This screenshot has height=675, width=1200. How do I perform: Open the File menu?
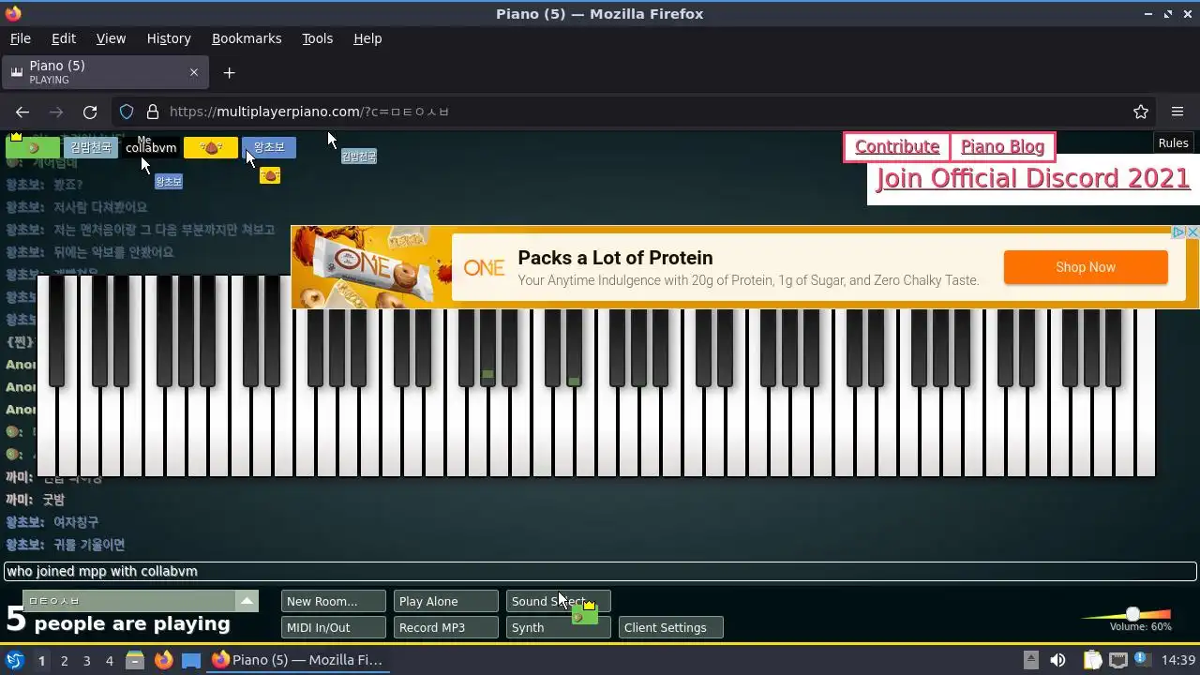click(20, 38)
